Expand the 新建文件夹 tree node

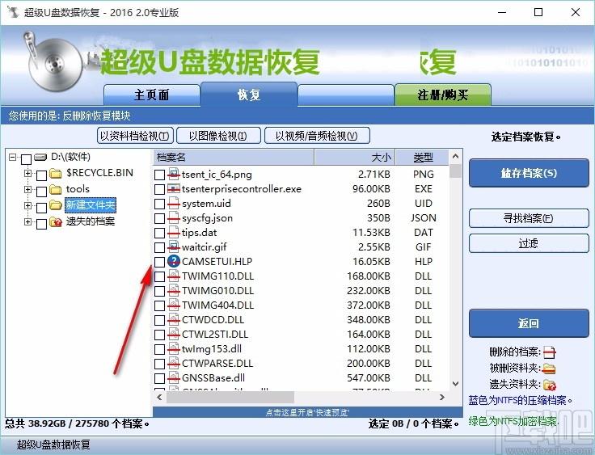[x=27, y=205]
